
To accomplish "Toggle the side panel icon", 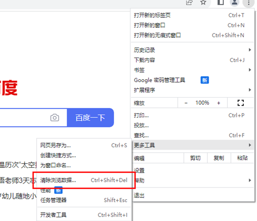I will [220, 2].
